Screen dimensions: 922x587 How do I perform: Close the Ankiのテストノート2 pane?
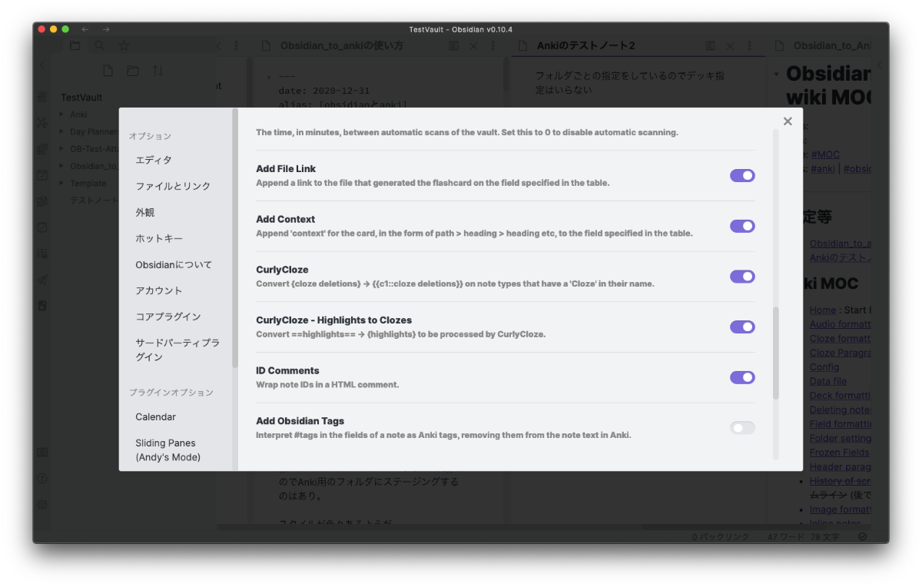(730, 46)
